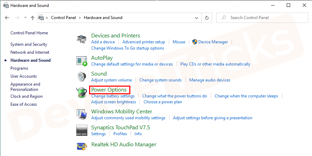
Task: Expand chevron before Control Panel breadcrumb
Action: pos(47,18)
